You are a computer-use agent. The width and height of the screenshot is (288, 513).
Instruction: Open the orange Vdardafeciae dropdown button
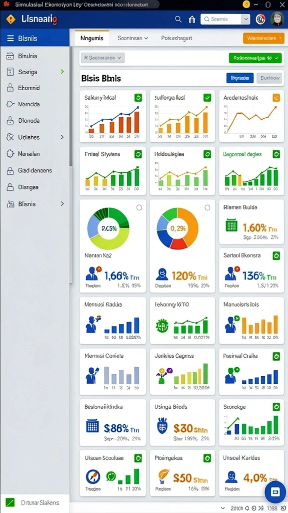[264, 38]
